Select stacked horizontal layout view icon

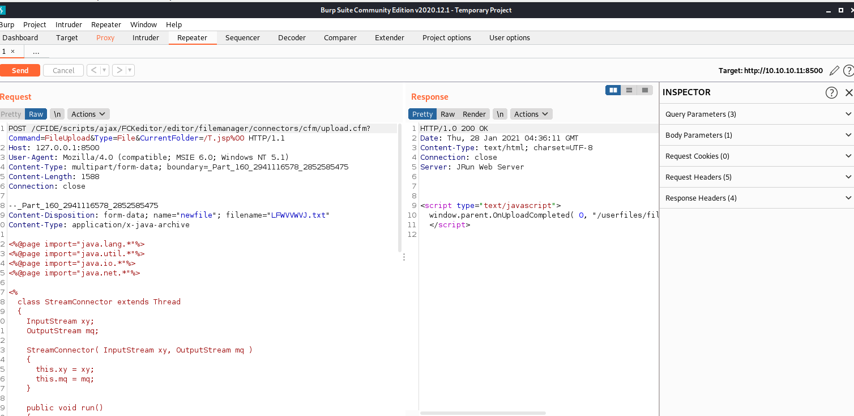click(629, 90)
